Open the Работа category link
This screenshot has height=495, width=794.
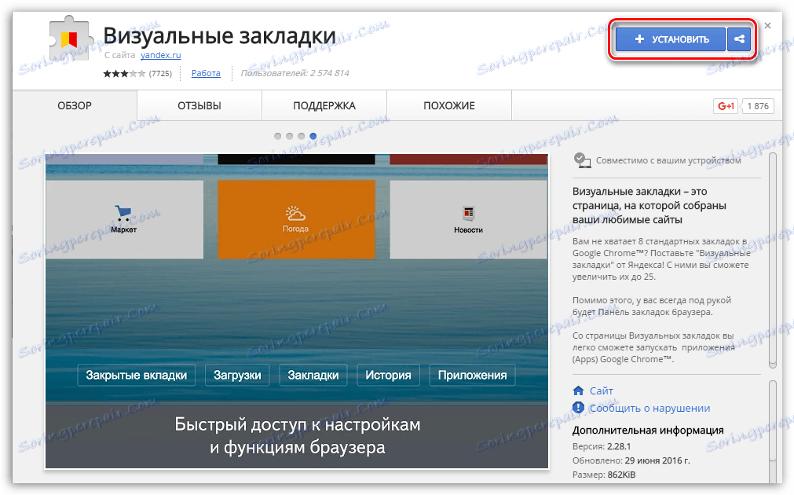tap(206, 73)
